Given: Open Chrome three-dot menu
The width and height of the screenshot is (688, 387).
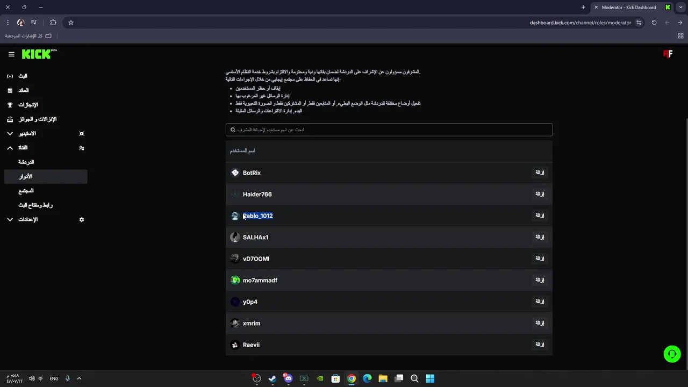Looking at the screenshot, I should 8,23.
